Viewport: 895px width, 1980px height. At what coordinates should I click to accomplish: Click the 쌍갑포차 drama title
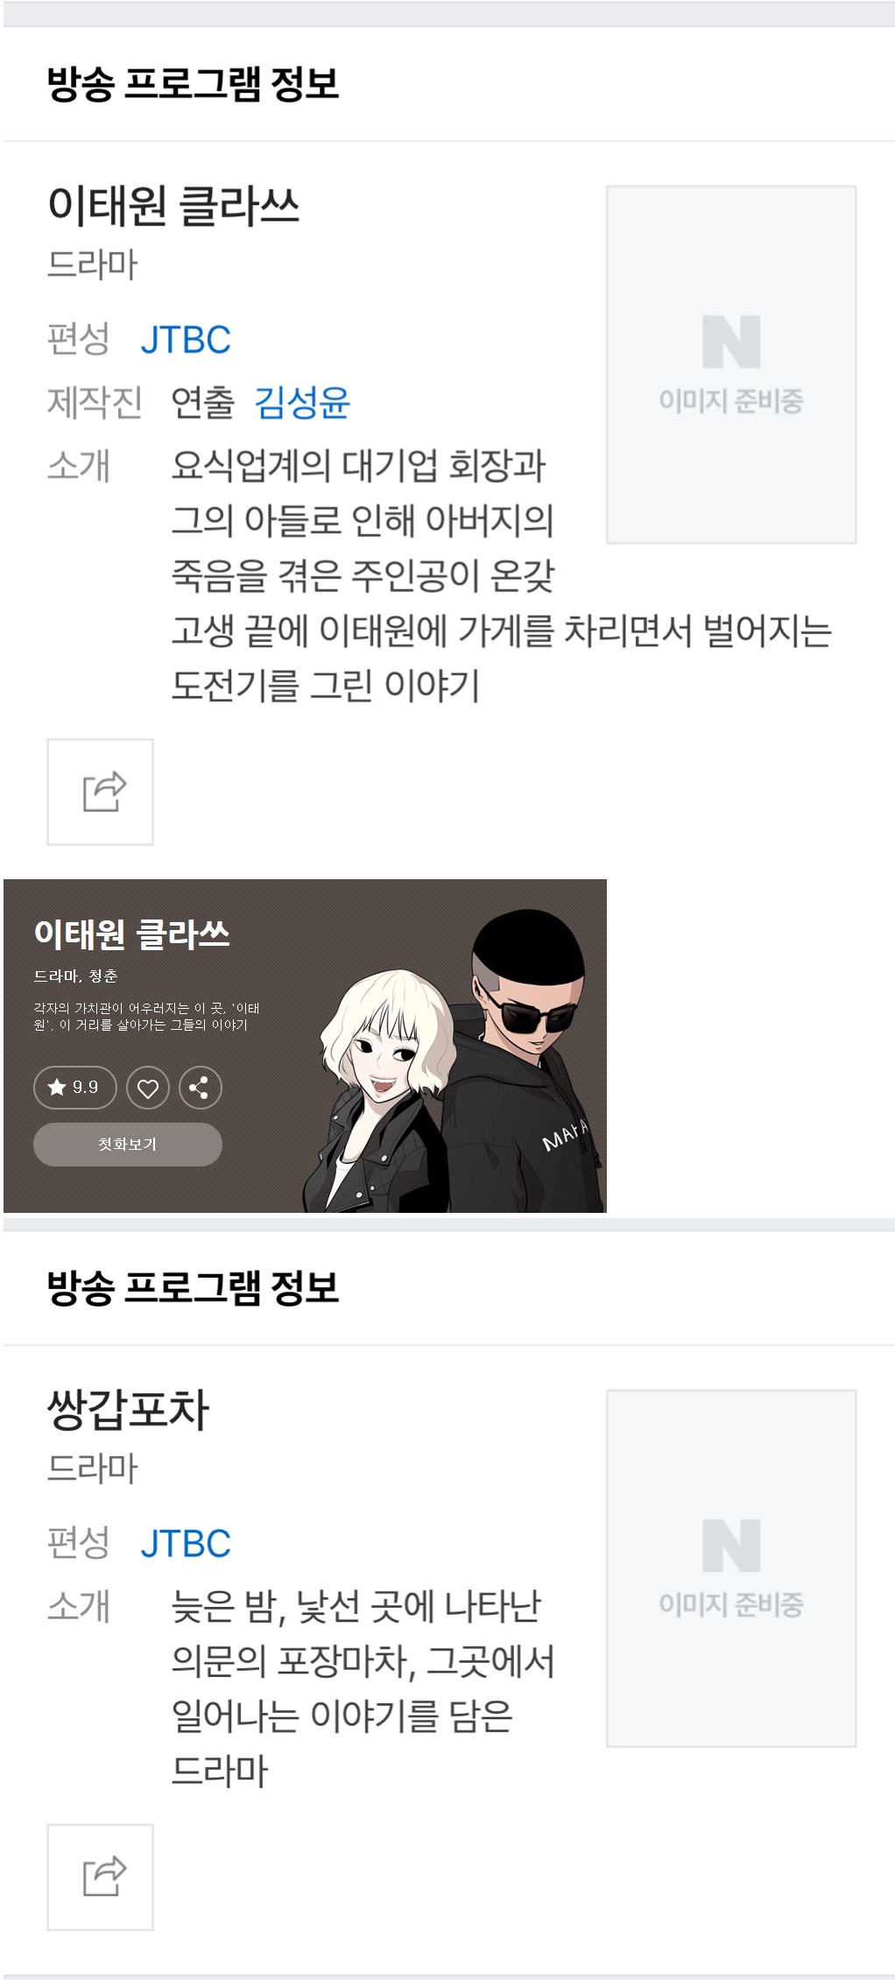[x=128, y=1410]
